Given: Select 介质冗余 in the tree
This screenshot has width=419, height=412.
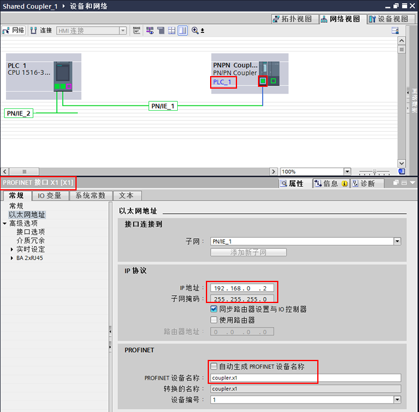Looking at the screenshot, I should click(x=31, y=241).
